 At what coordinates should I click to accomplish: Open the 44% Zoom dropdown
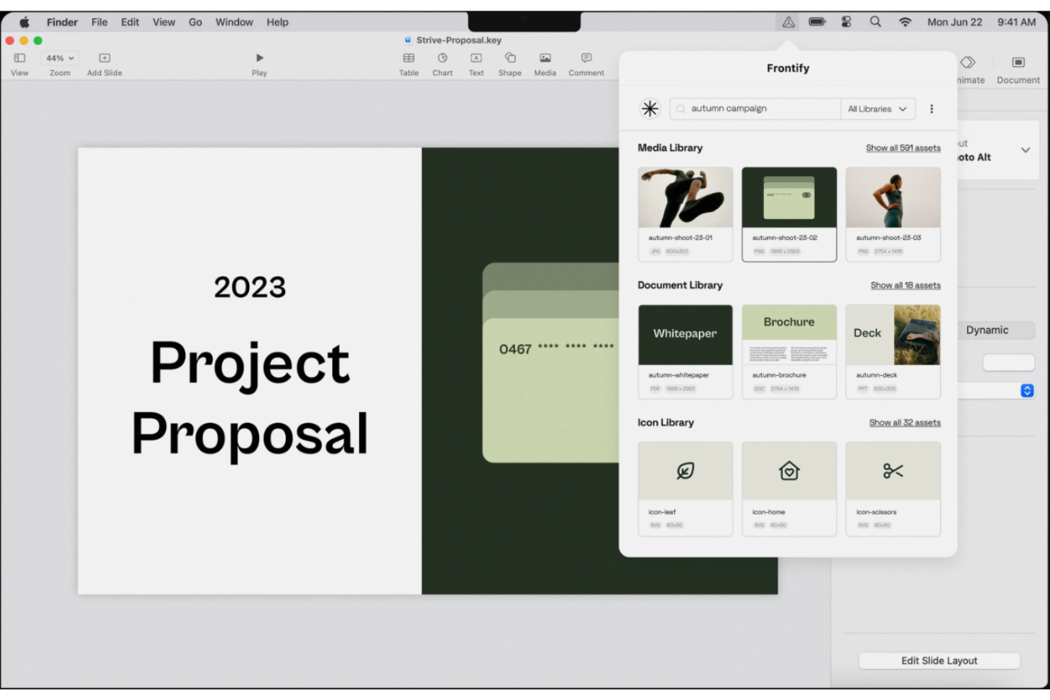pyautogui.click(x=60, y=58)
